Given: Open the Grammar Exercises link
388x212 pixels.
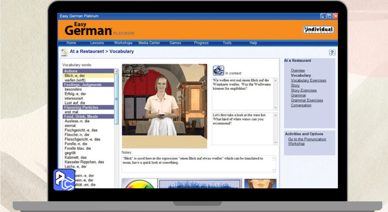Looking at the screenshot, I should coord(307,100).
